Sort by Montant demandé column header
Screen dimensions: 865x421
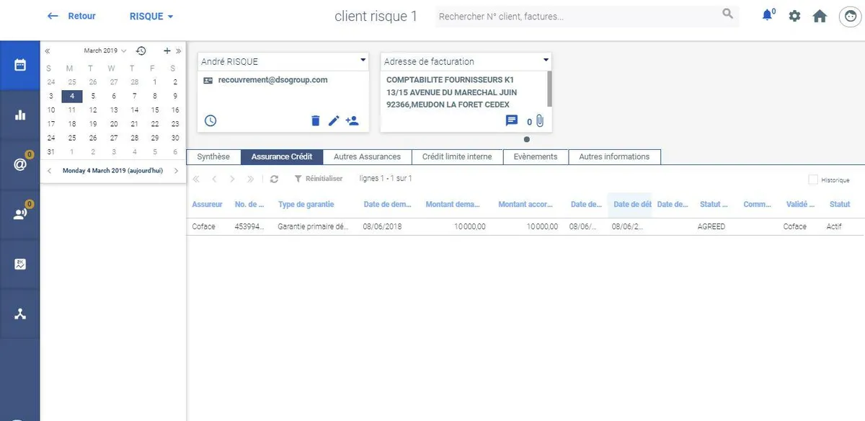point(453,205)
